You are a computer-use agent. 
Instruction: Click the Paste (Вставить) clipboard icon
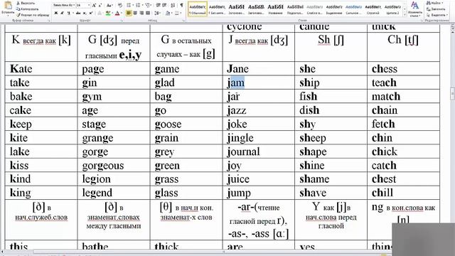pos(8,5)
